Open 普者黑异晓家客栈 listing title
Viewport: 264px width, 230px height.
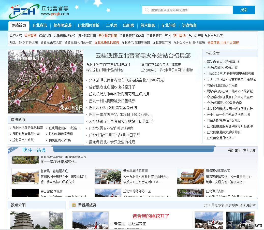pos(136,171)
